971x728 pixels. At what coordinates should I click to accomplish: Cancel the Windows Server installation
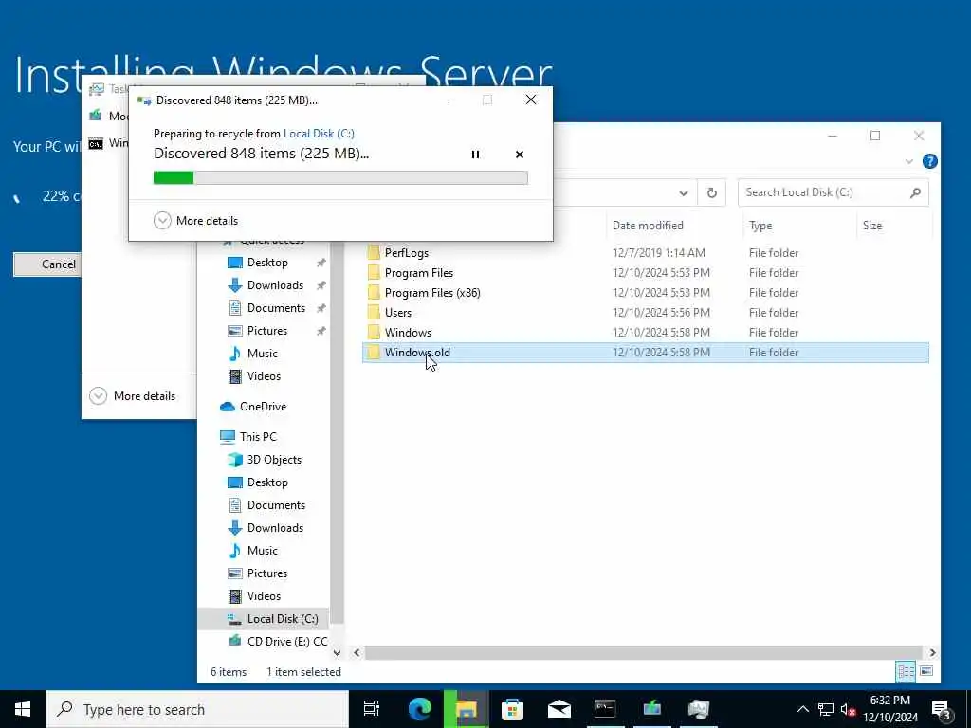47,264
